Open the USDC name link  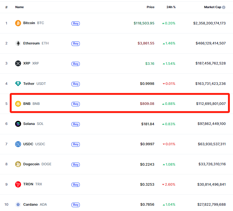click(34, 144)
